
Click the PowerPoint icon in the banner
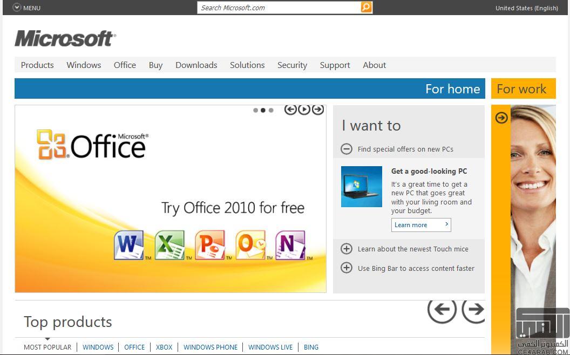pos(210,245)
